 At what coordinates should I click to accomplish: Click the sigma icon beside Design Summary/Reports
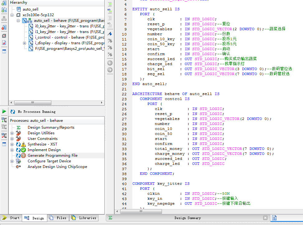pos(18,127)
